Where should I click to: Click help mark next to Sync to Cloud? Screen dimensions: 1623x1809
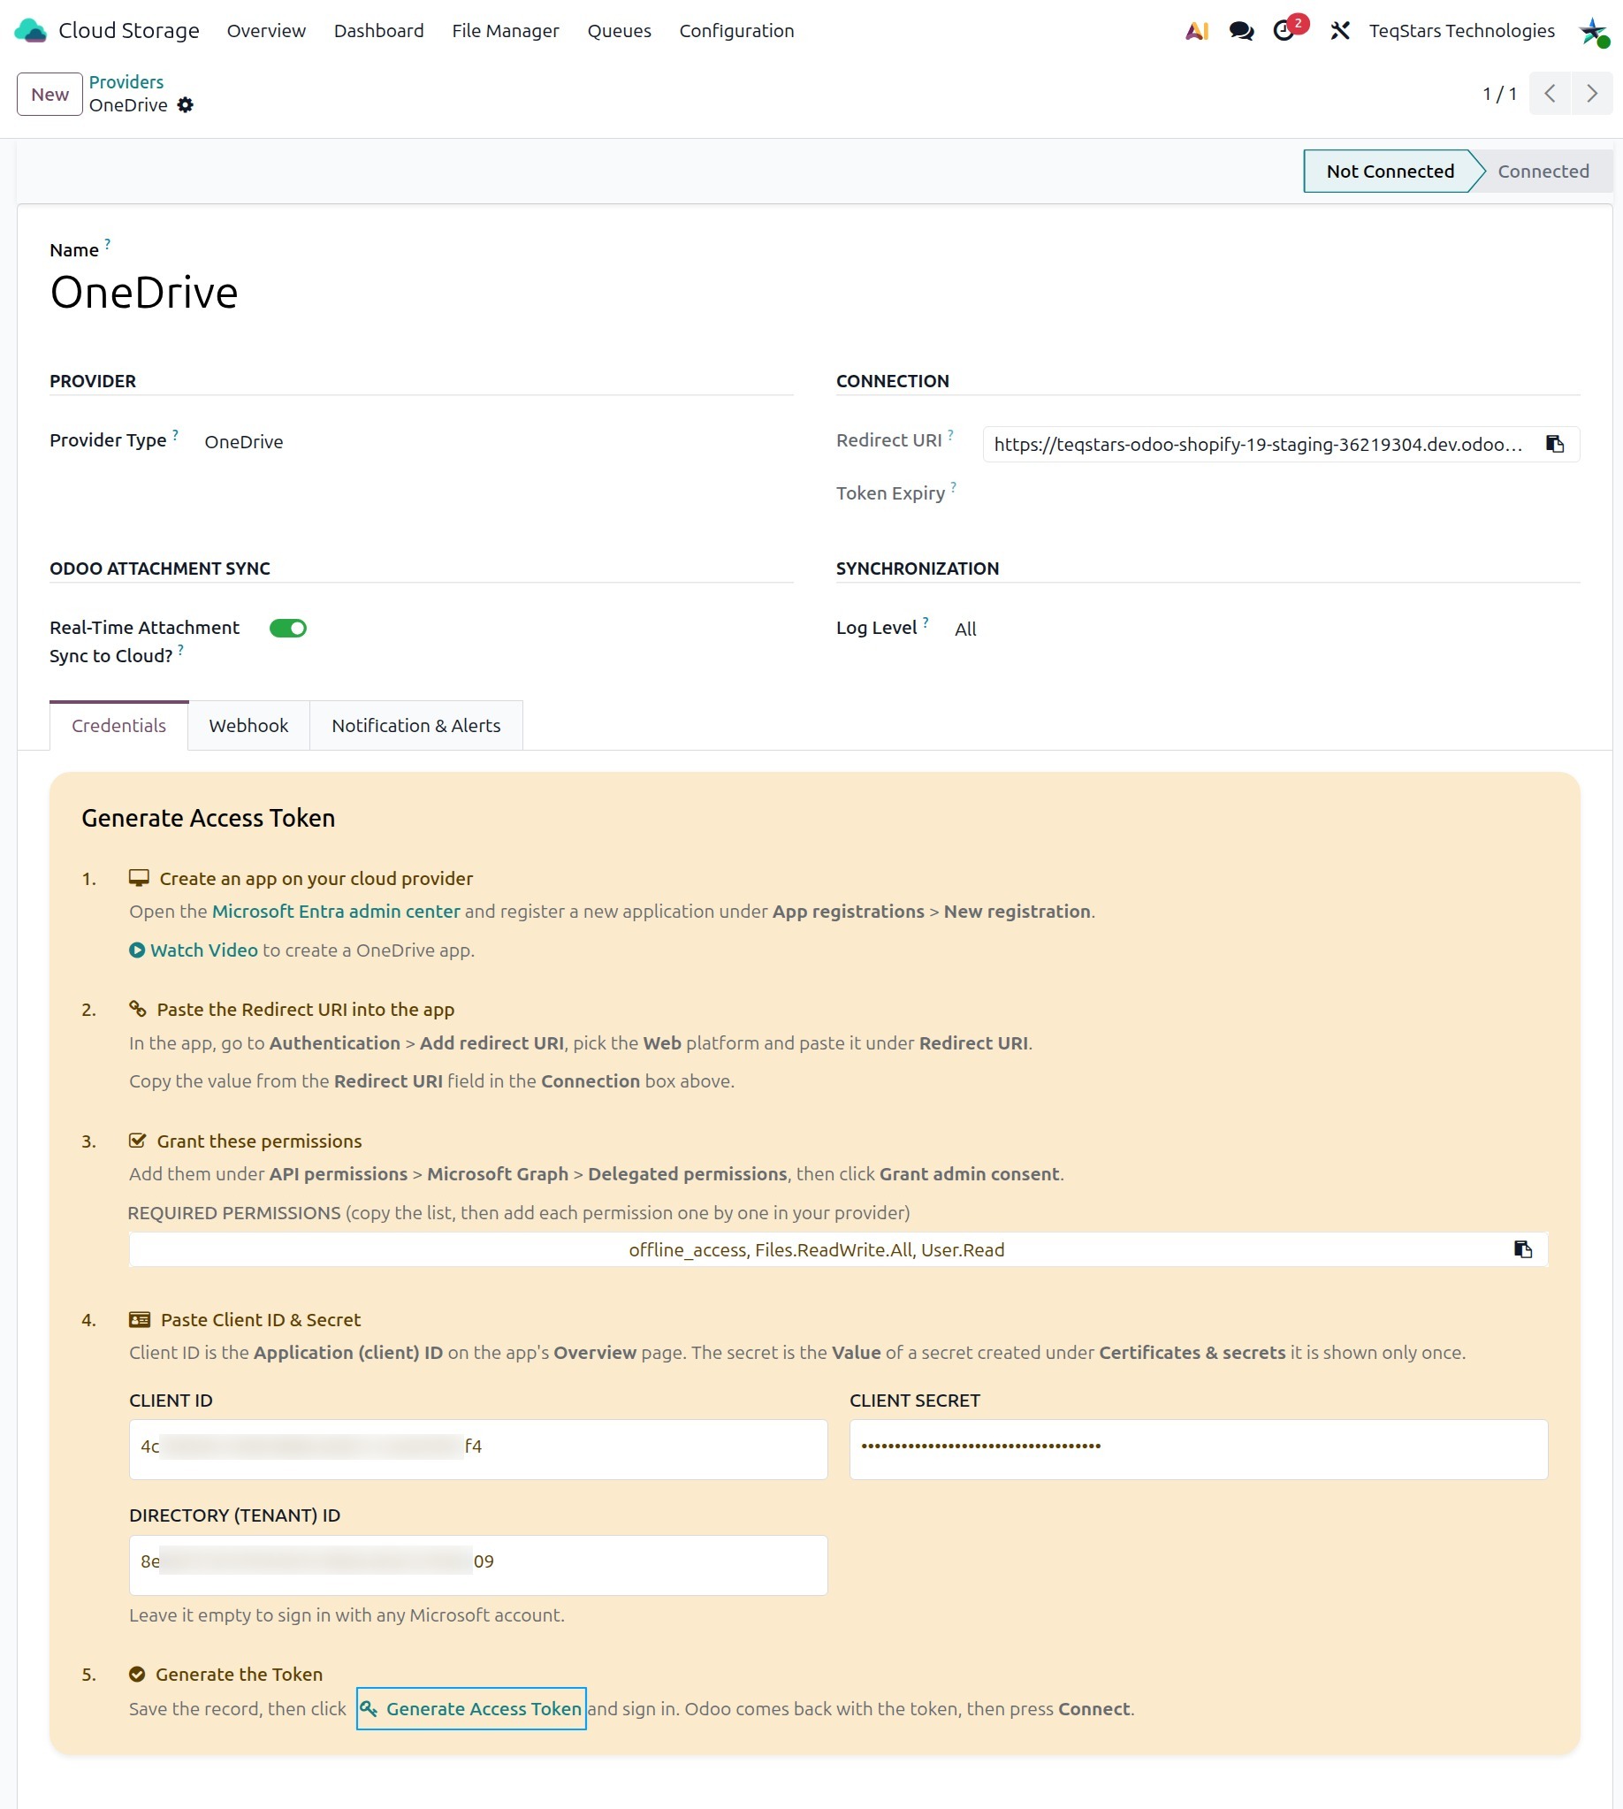point(181,650)
